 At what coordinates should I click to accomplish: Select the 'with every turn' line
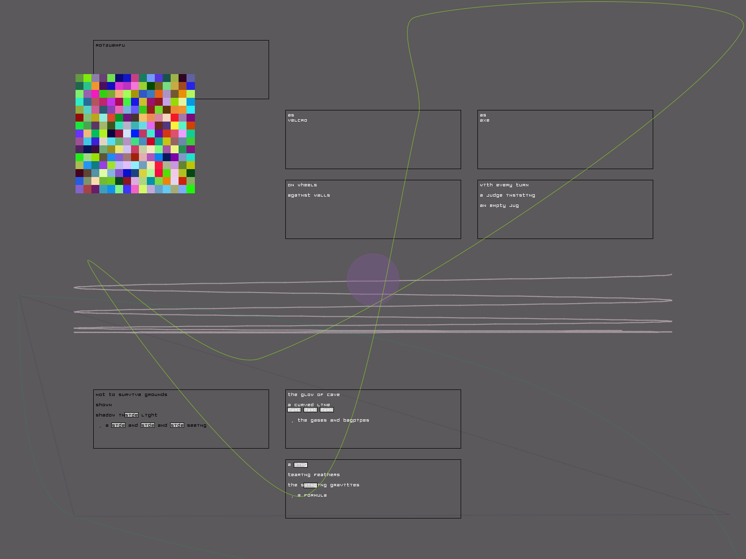tap(504, 185)
